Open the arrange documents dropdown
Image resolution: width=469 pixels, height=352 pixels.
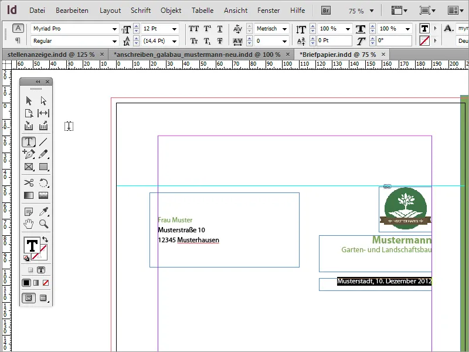(456, 11)
